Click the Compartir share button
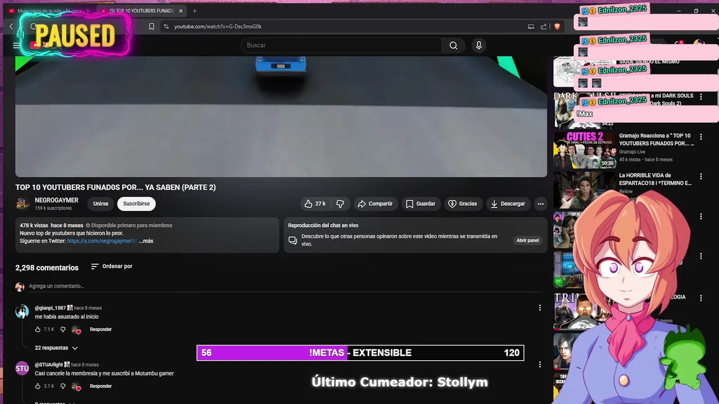 (x=375, y=204)
